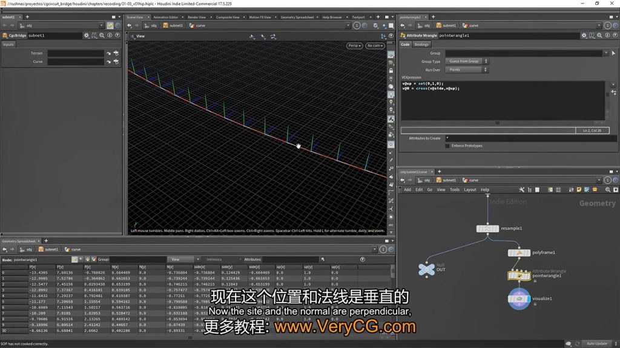The image size is (620, 348).
Task: Toggle pin button in scene view path bar
Action: pos(357,25)
